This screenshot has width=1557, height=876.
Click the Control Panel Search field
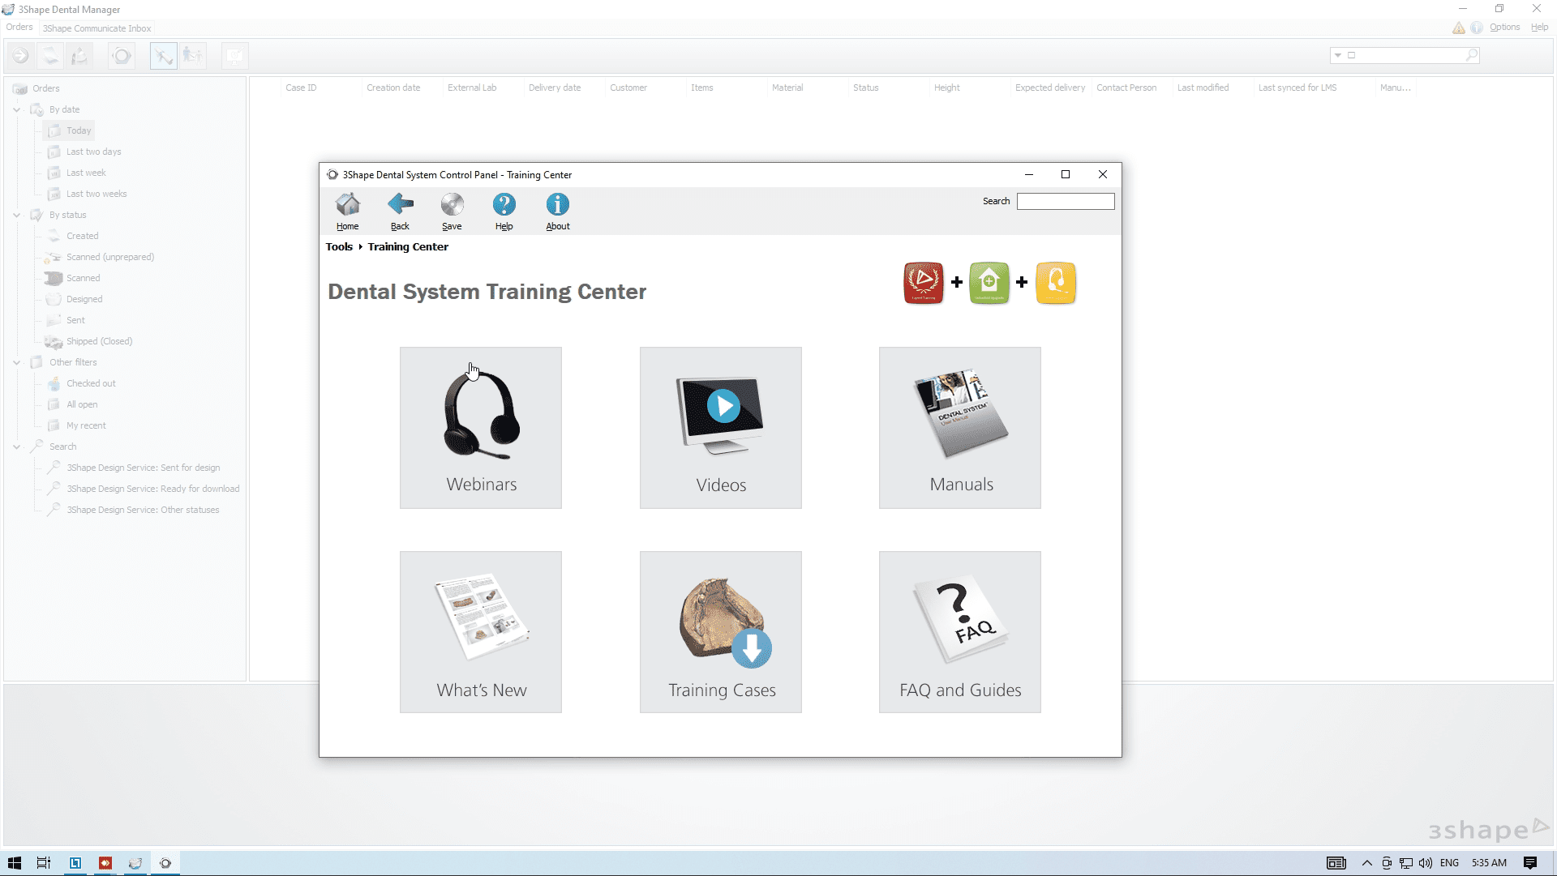pos(1065,201)
